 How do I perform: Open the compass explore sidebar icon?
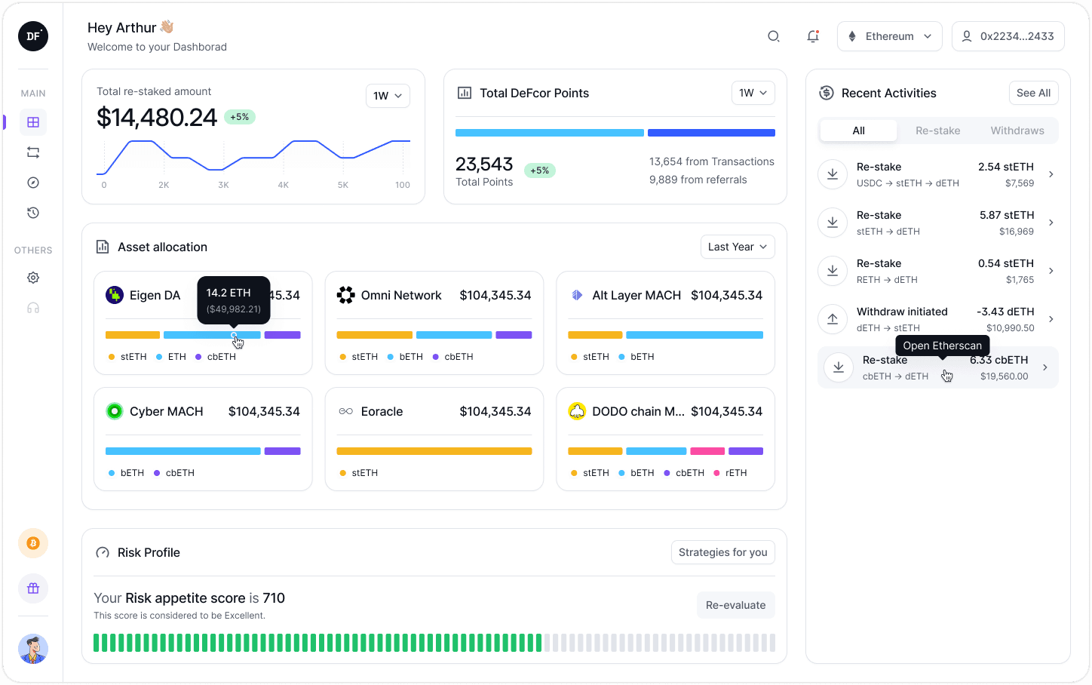pyautogui.click(x=33, y=183)
